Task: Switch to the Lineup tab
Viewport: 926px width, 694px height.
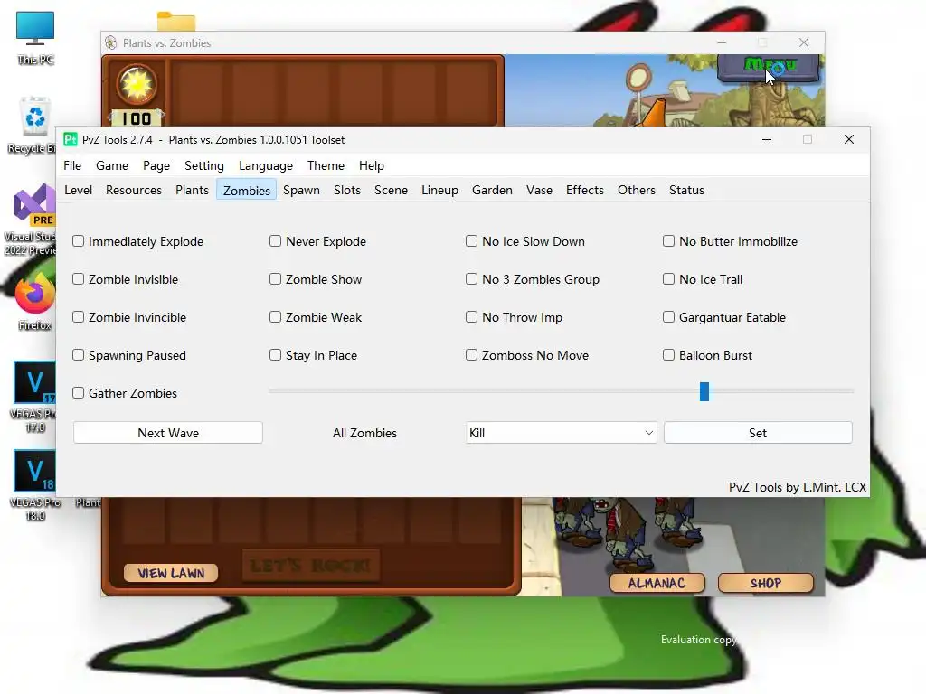Action: pos(440,190)
